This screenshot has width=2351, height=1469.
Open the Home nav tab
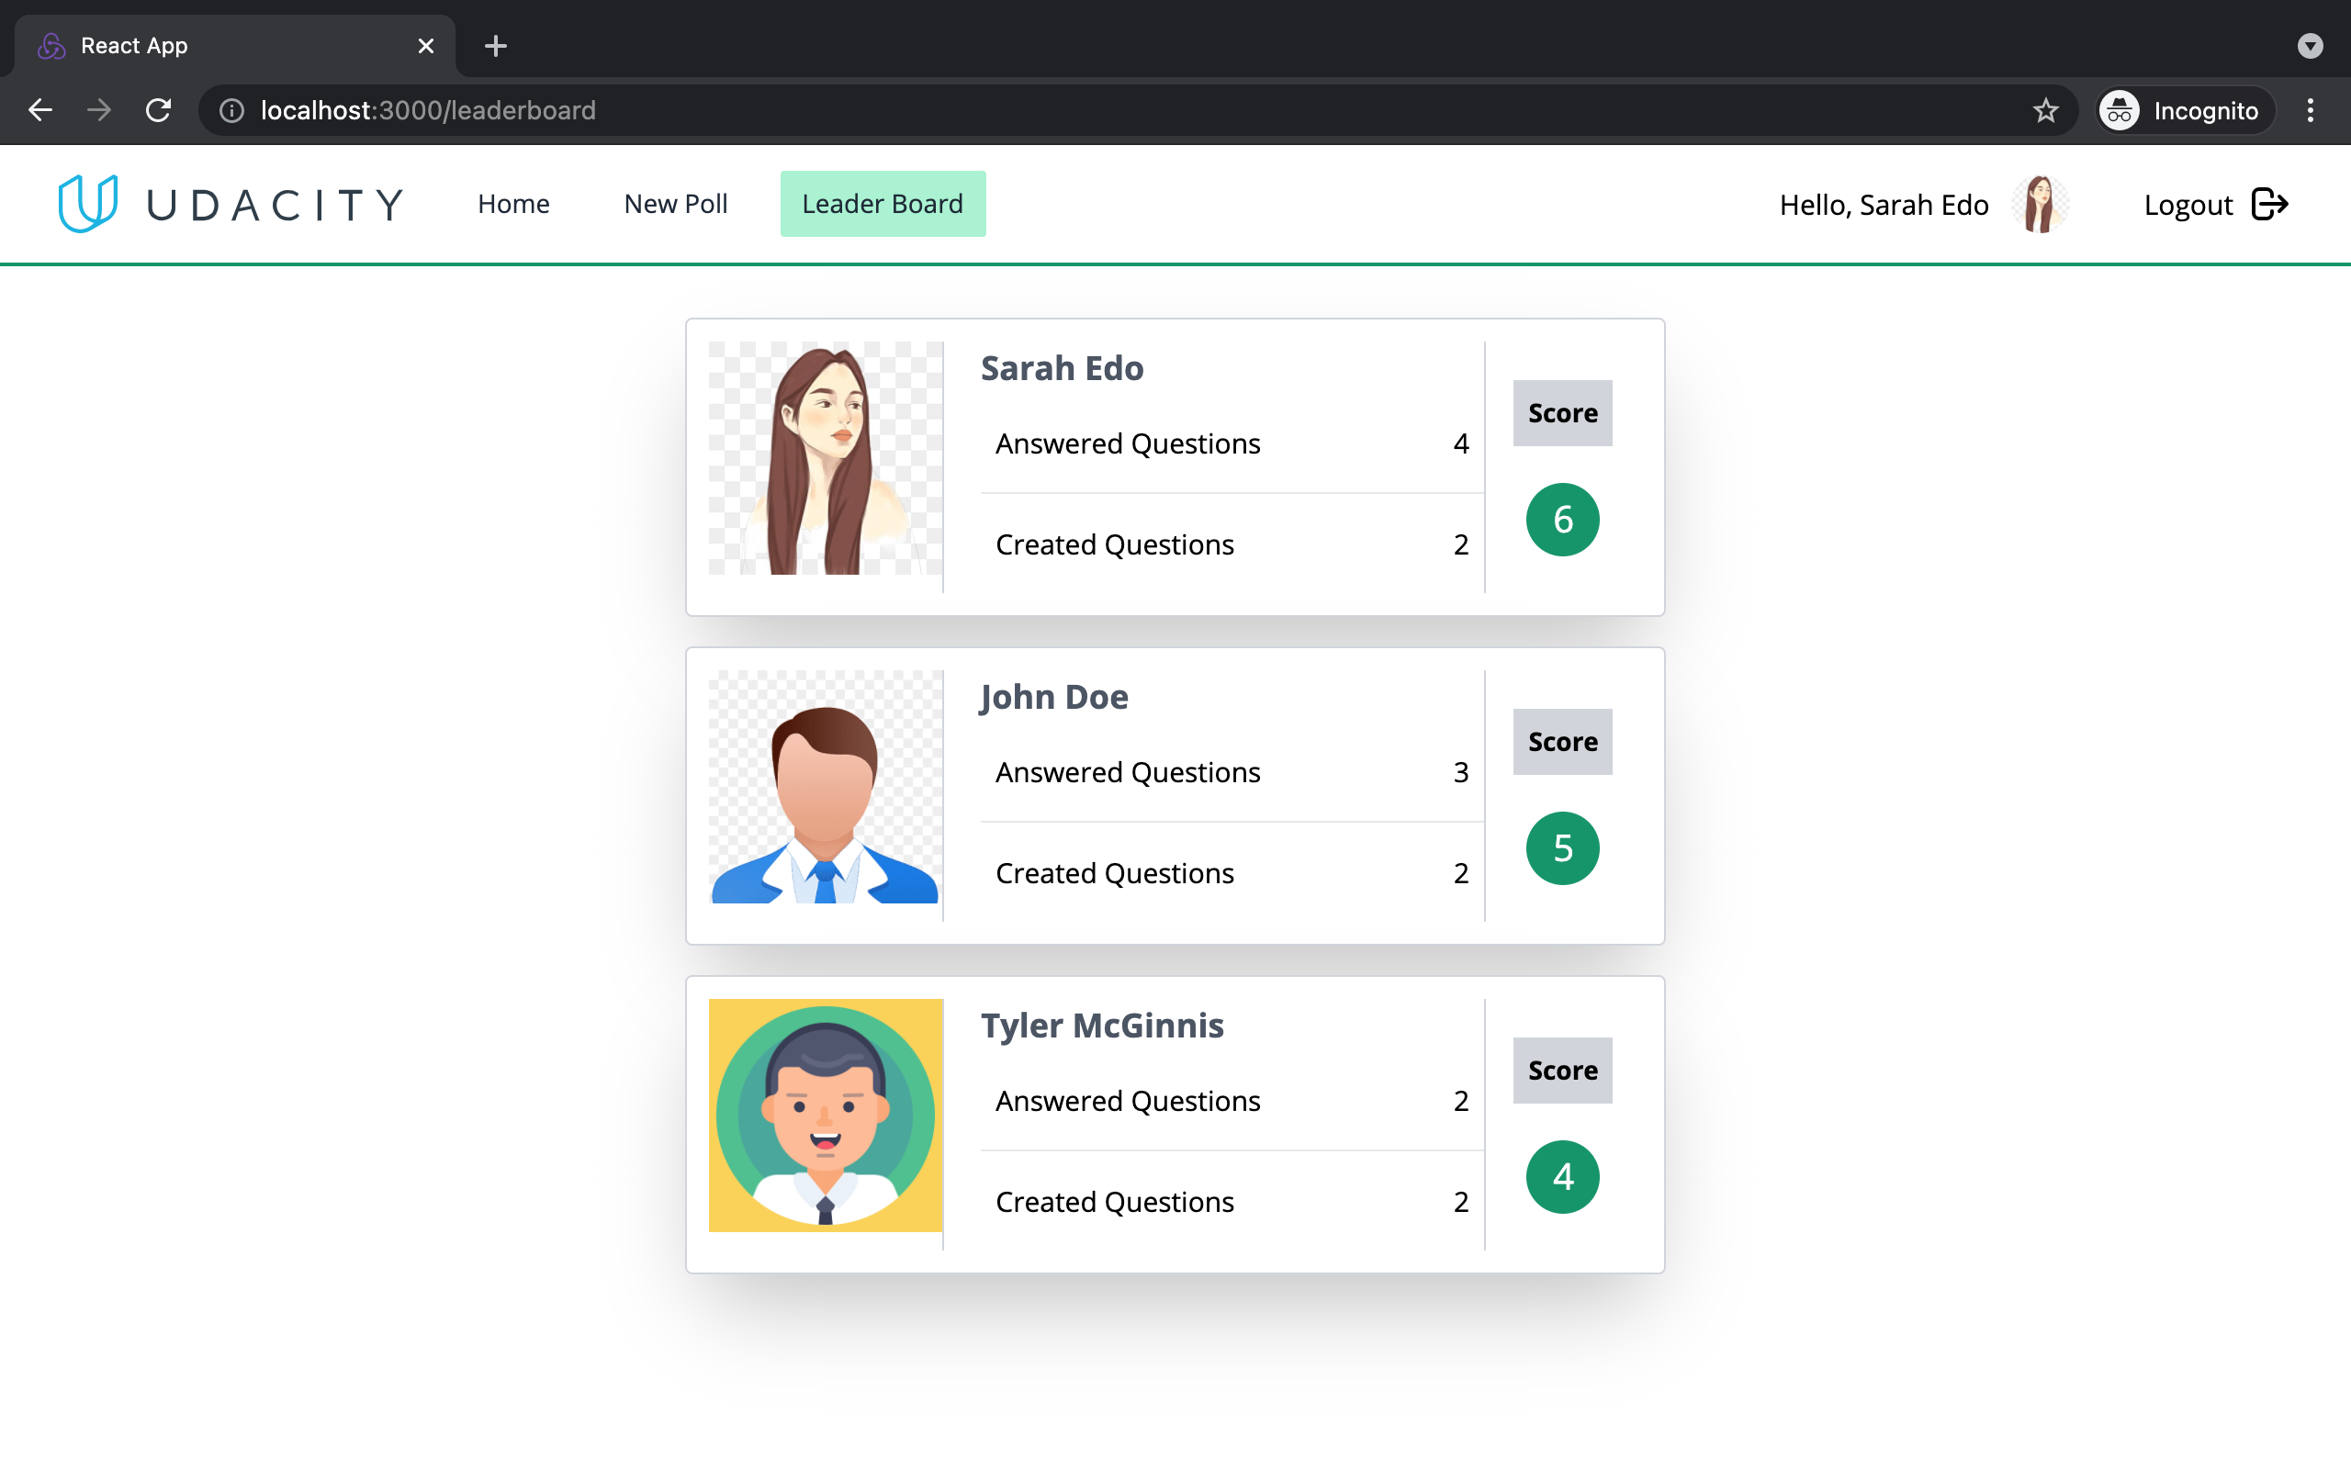pyautogui.click(x=513, y=204)
